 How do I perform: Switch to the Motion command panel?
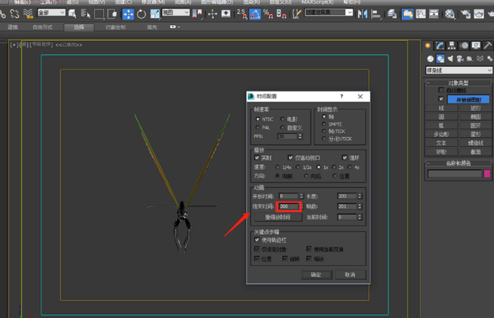coord(464,46)
